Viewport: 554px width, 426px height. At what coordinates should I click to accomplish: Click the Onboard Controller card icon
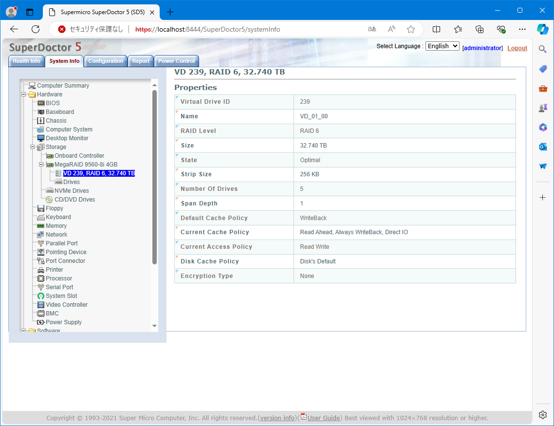click(x=50, y=156)
